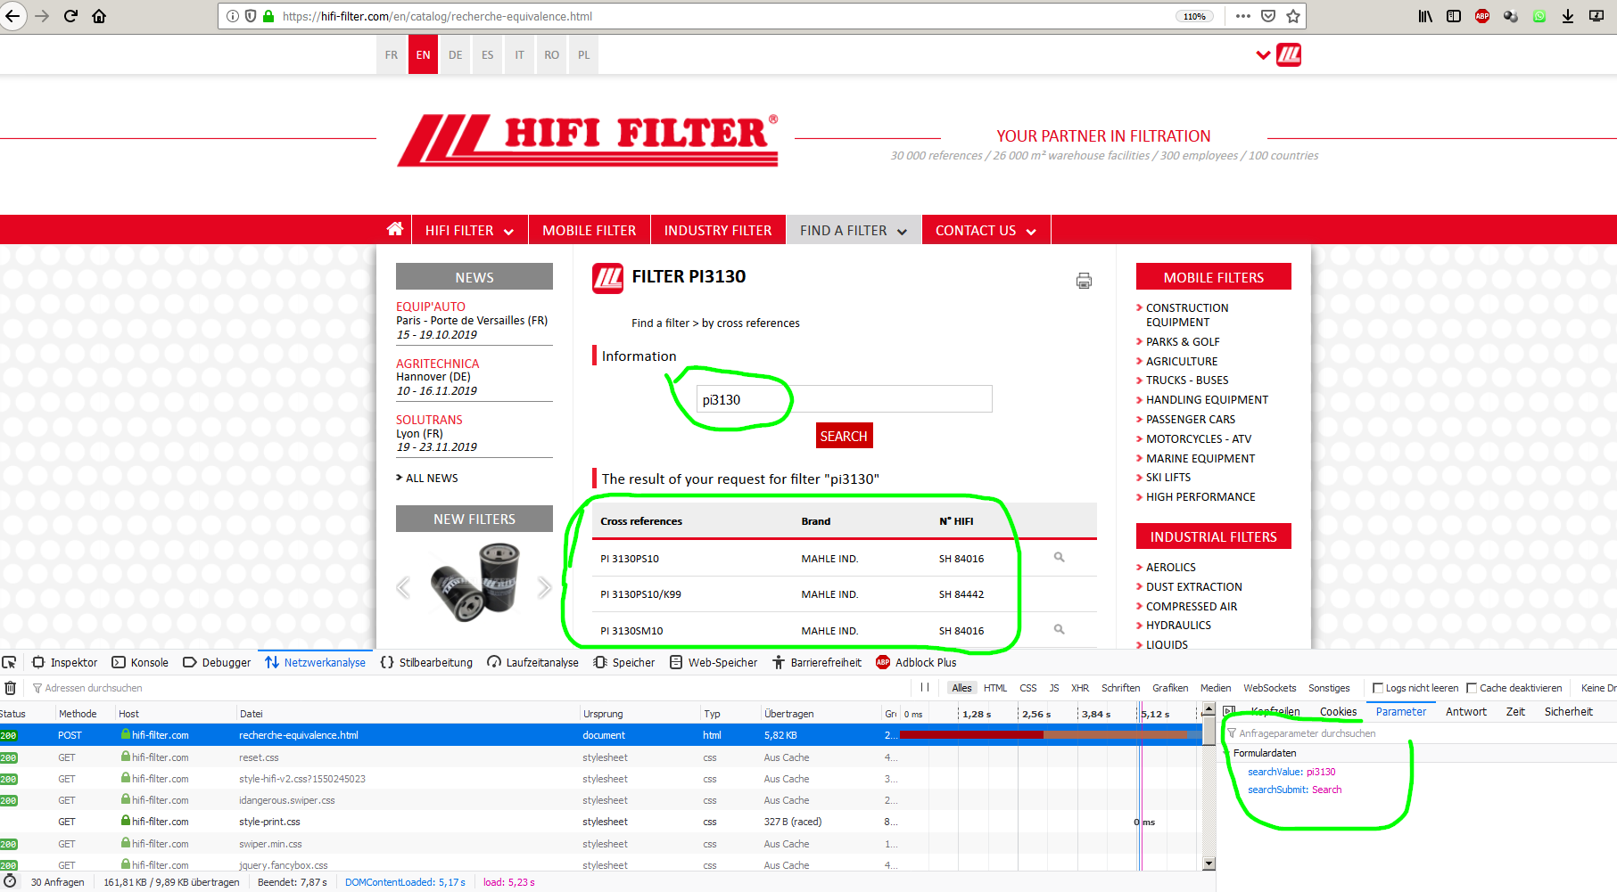Toggle details pane icon in network panel
This screenshot has width=1617, height=892.
[1229, 711]
